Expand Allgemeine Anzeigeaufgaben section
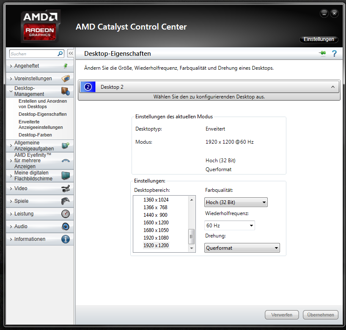 click(11, 146)
